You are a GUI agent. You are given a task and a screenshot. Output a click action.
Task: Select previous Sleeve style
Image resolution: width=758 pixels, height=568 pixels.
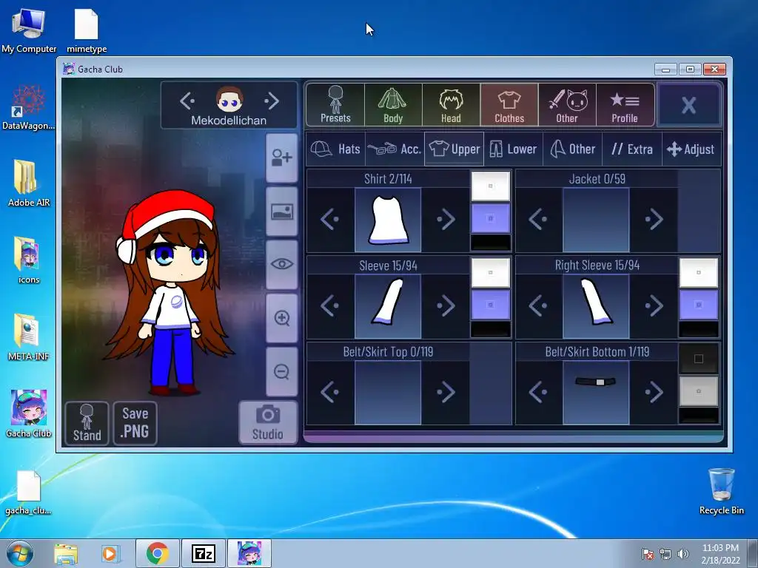coord(330,306)
